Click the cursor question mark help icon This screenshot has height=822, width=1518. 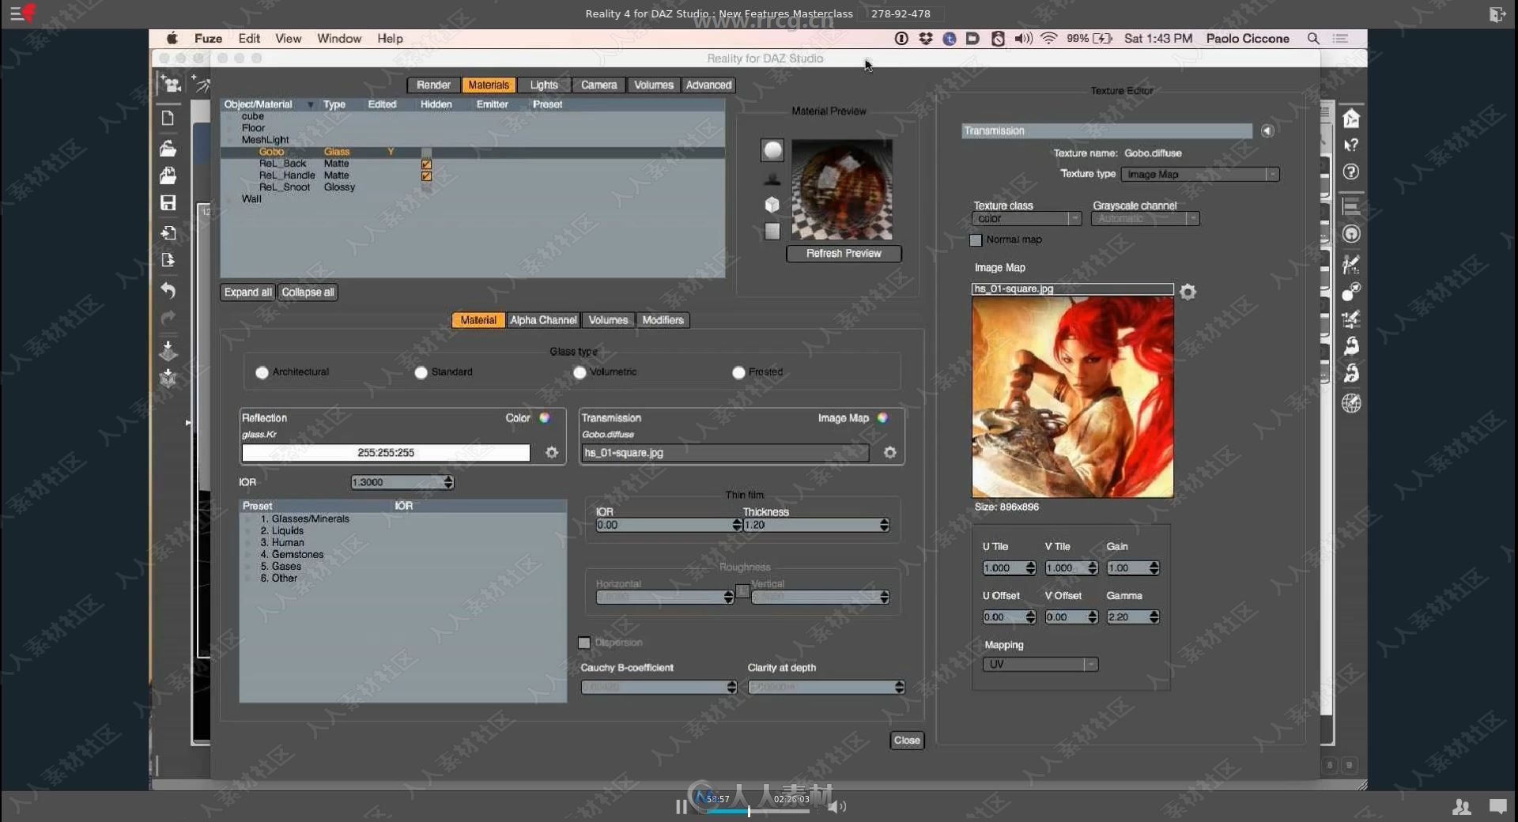coord(1351,145)
